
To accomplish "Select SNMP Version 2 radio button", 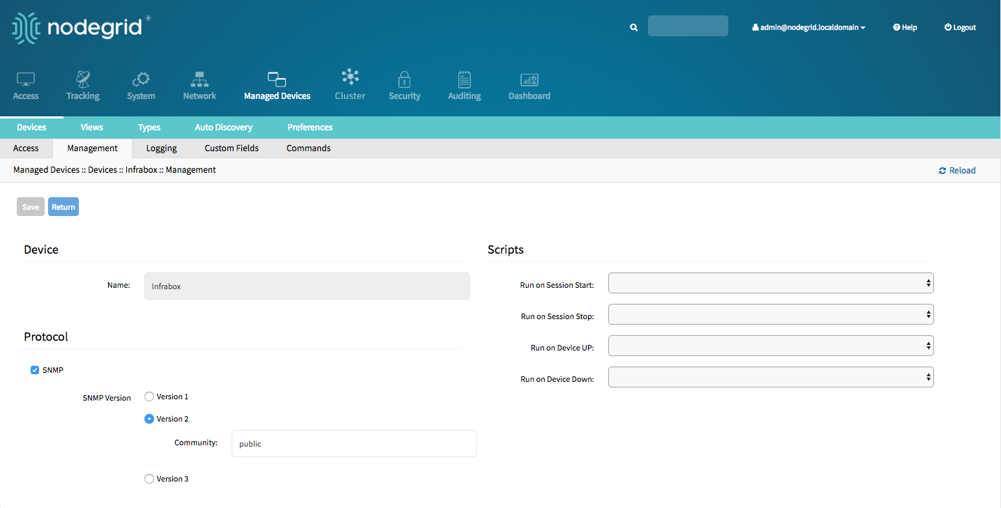I will click(x=149, y=419).
